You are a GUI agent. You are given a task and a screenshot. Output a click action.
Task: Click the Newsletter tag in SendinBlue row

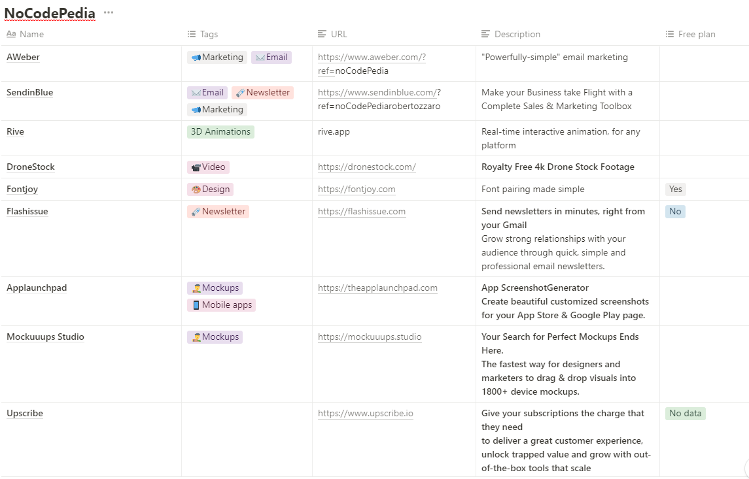(263, 93)
